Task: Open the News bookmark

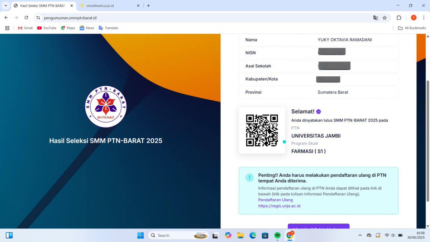Action: 87,28
